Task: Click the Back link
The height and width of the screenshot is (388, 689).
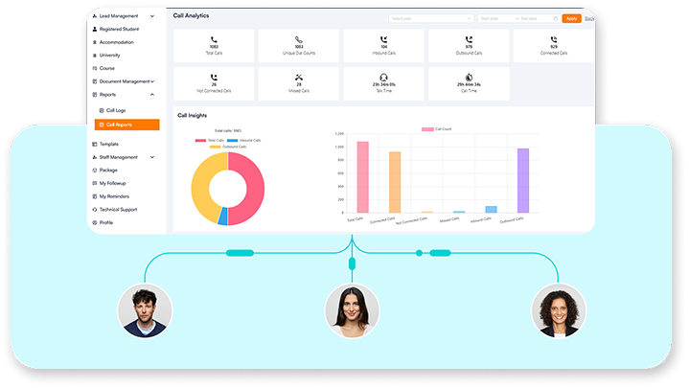Action: 588,18
